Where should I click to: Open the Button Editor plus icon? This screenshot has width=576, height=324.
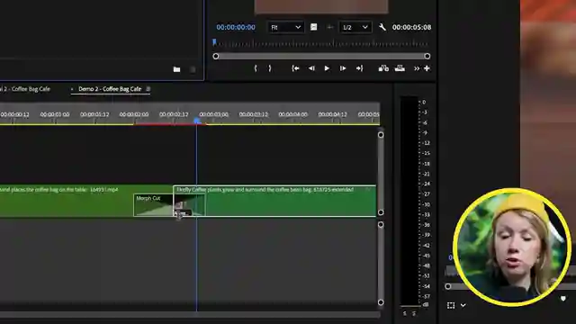point(427,68)
